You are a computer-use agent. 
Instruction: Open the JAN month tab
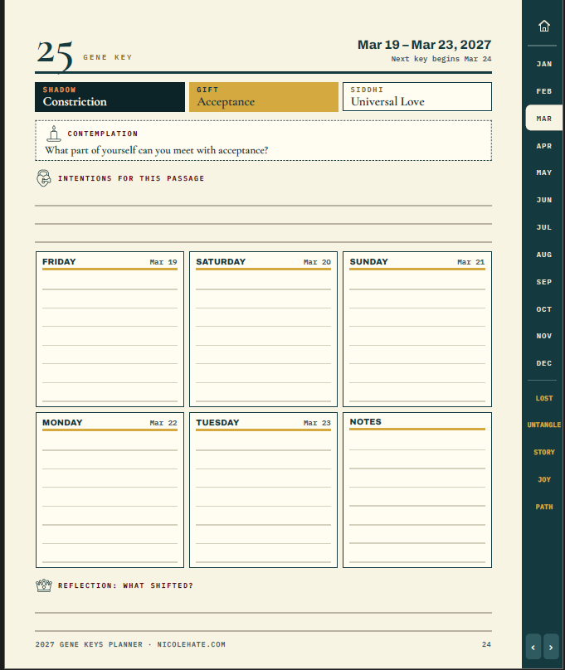(543, 64)
